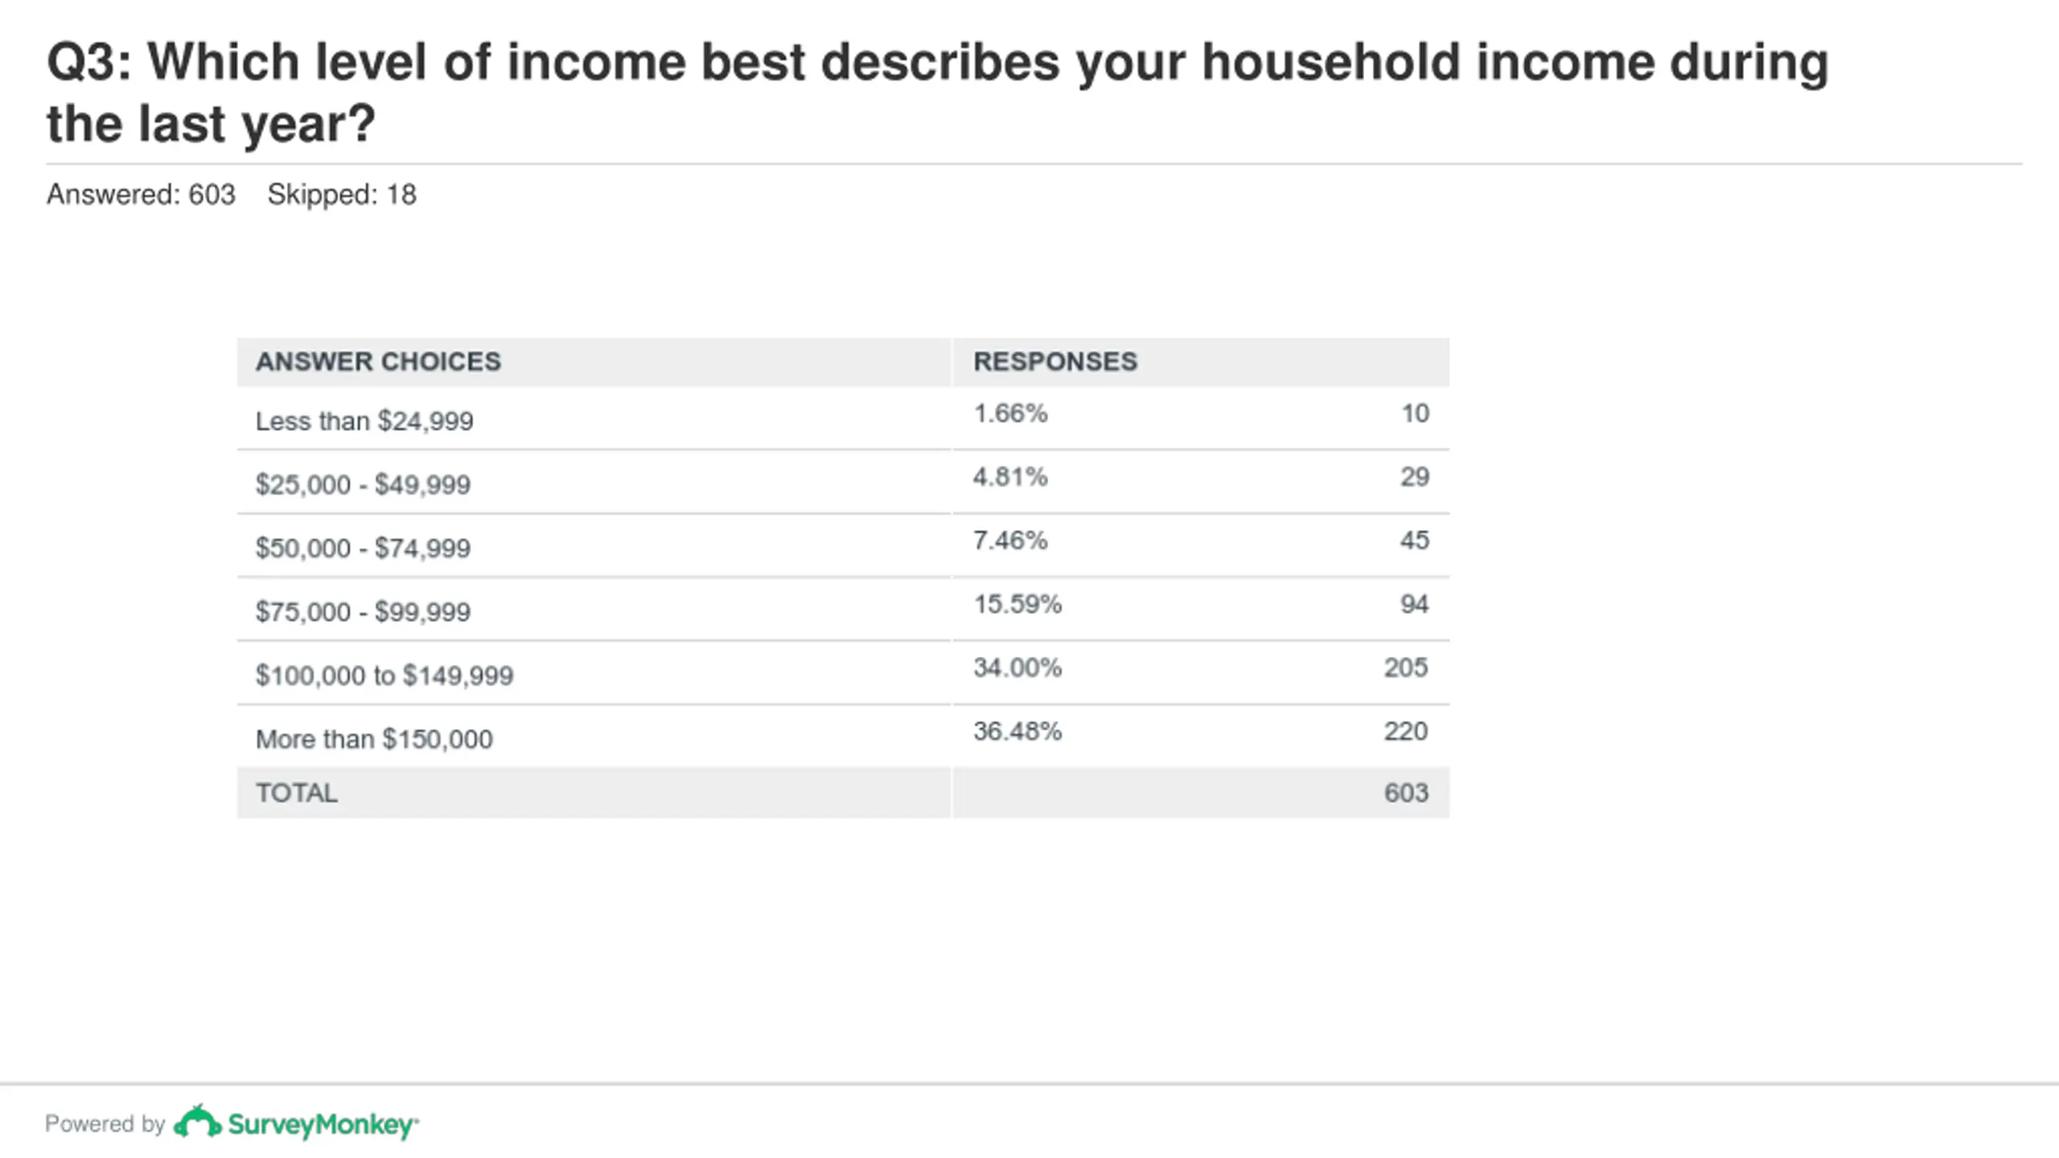The image size is (2059, 1158).
Task: Click the TOTAL row label
Action: point(297,793)
